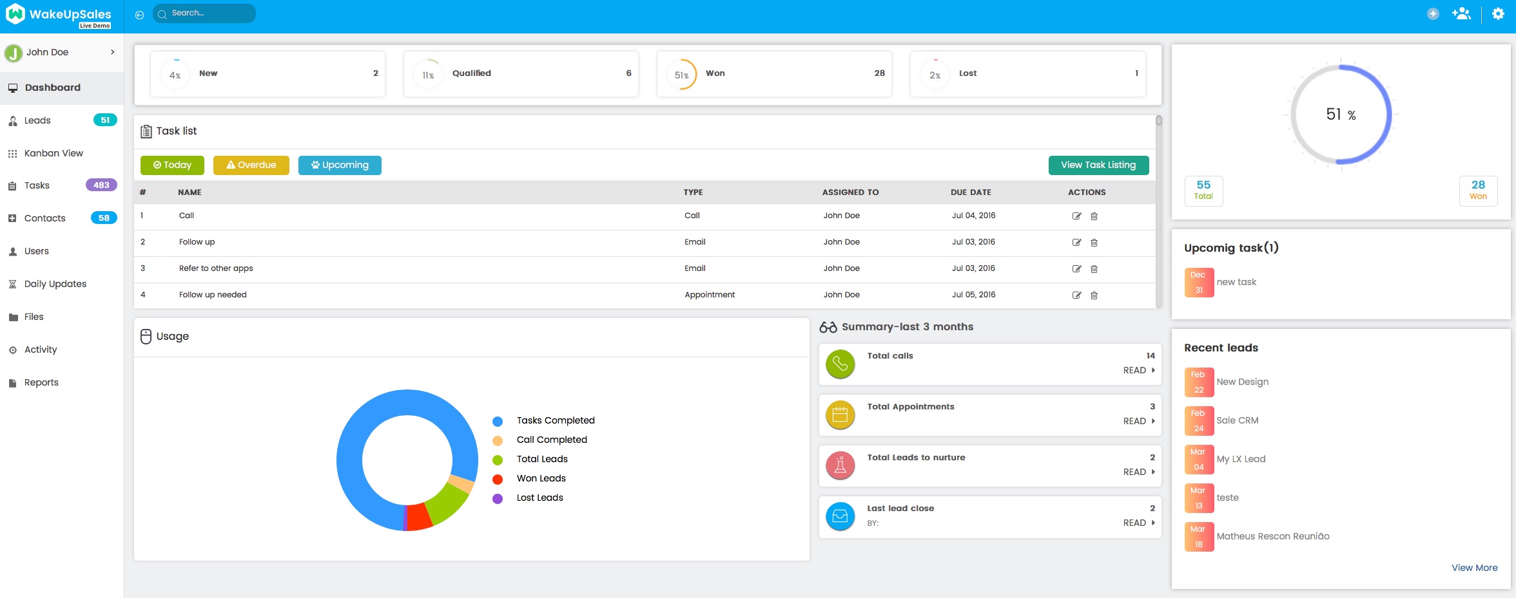The image size is (1516, 598).
Task: Collapse sidebar with the back arrow icon
Action: pyautogui.click(x=139, y=15)
